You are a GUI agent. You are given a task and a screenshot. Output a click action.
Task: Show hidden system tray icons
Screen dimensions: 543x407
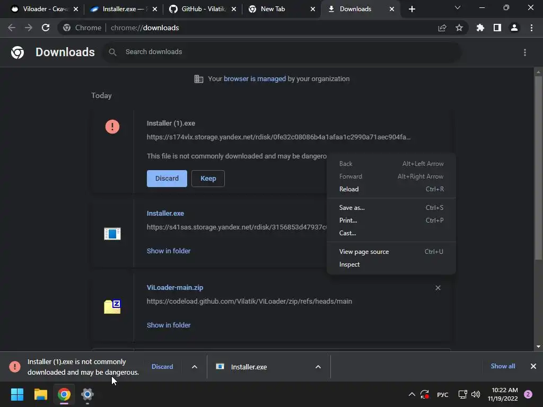click(x=411, y=394)
